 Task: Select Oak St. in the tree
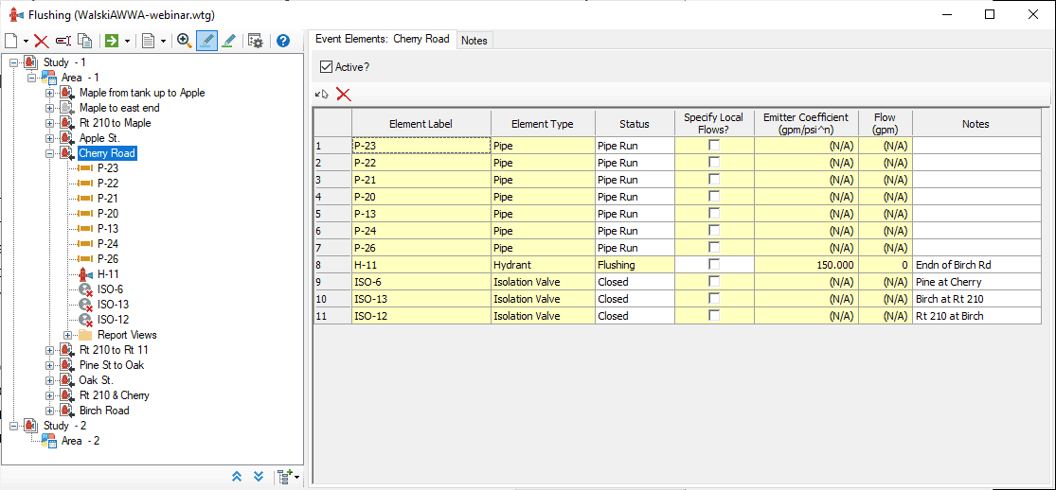(97, 380)
